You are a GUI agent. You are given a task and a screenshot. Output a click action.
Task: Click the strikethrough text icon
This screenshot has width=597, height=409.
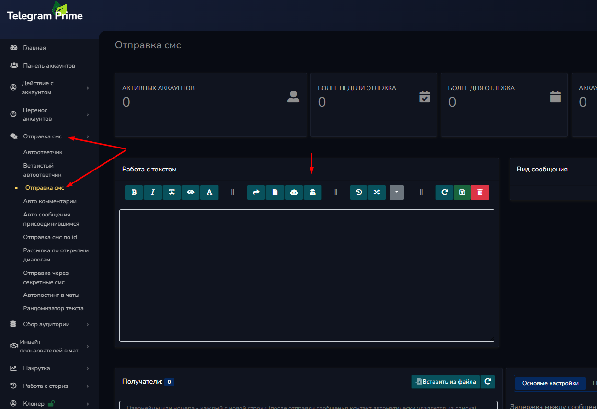(172, 193)
